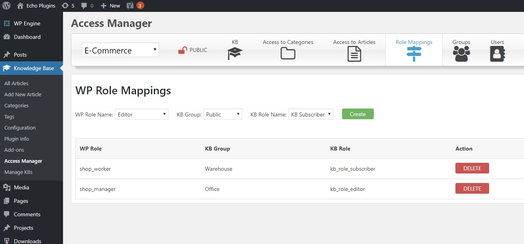Click the WP Role column header
The width and height of the screenshot is (524, 244).
tap(90, 149)
